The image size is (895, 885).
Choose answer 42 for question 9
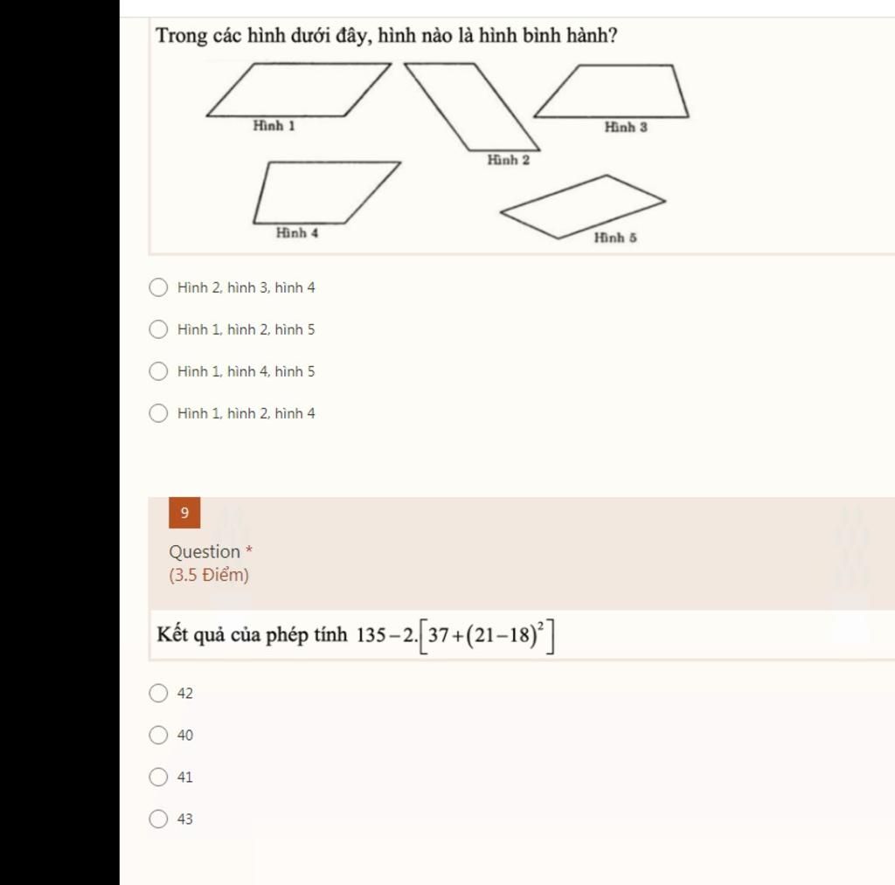pyautogui.click(x=158, y=694)
